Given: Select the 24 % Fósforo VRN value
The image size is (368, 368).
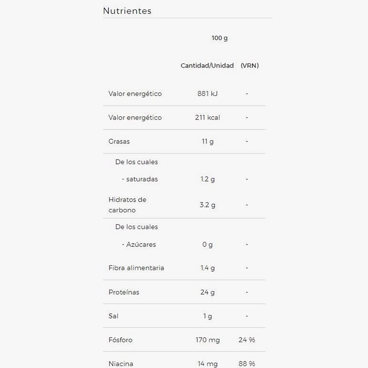Looking at the screenshot, I should 247,340.
